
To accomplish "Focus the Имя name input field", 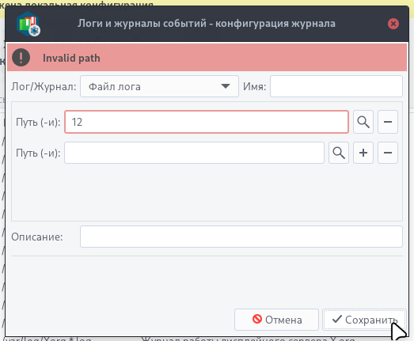I will (336, 86).
